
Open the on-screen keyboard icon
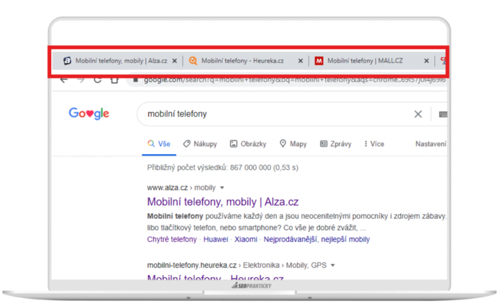443,114
